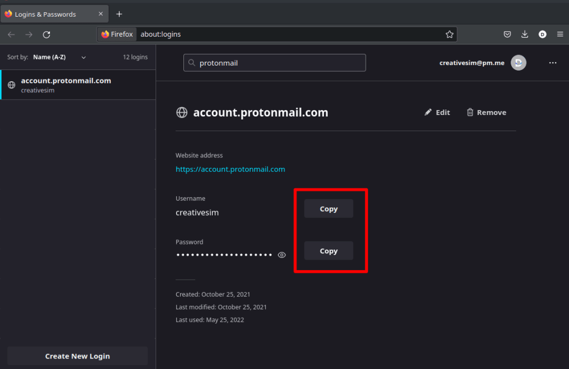Open the account profile icon in toolbar
The width and height of the screenshot is (569, 369).
click(542, 34)
